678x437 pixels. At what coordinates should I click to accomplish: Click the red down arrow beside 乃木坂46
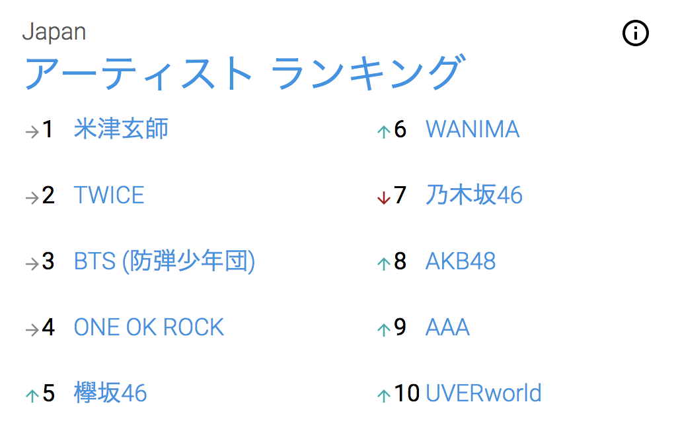(383, 198)
